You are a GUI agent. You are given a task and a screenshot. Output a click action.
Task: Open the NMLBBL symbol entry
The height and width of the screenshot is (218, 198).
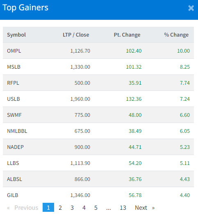pyautogui.click(x=17, y=131)
